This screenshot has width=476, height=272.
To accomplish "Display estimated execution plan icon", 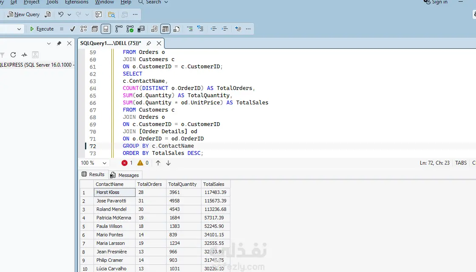I will click(x=84, y=29).
